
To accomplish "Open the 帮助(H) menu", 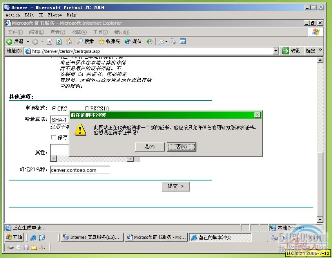I will (122, 32).
